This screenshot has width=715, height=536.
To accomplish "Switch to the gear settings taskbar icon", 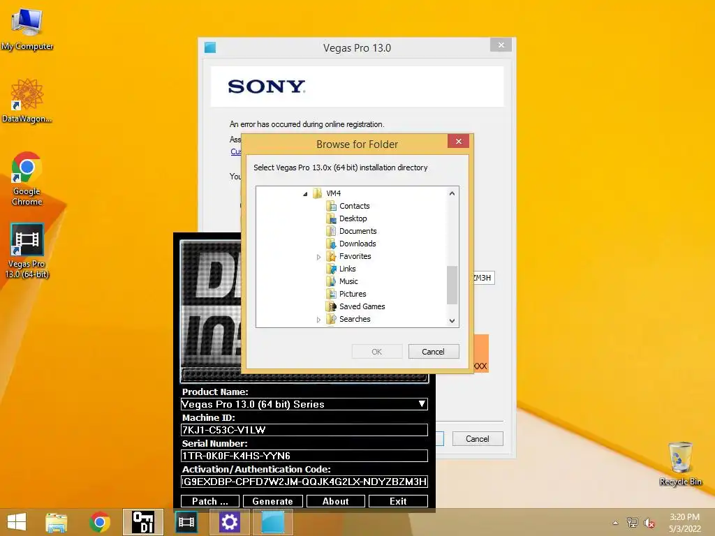I will (x=229, y=522).
